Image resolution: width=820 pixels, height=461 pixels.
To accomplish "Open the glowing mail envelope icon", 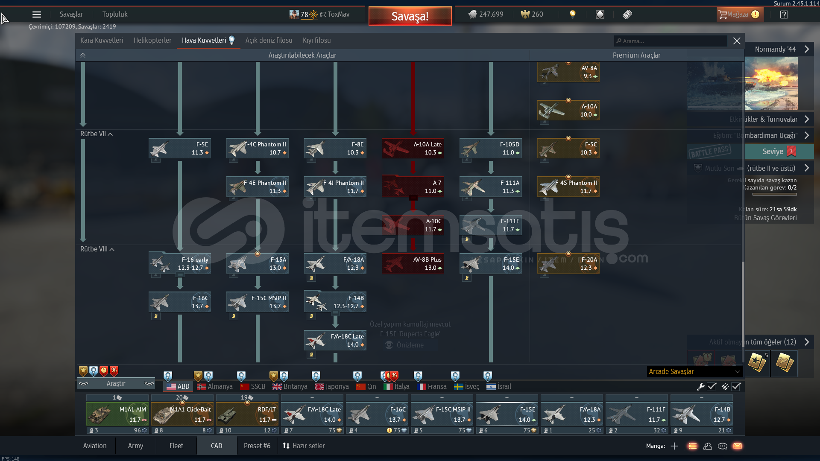I will point(738,446).
